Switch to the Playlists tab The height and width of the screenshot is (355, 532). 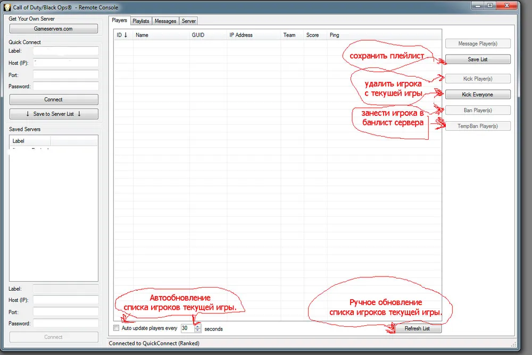(x=141, y=21)
